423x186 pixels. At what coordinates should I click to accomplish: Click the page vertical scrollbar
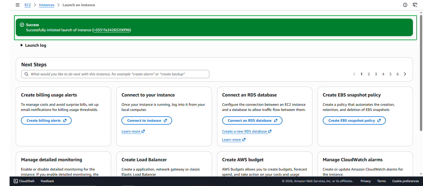421,73
